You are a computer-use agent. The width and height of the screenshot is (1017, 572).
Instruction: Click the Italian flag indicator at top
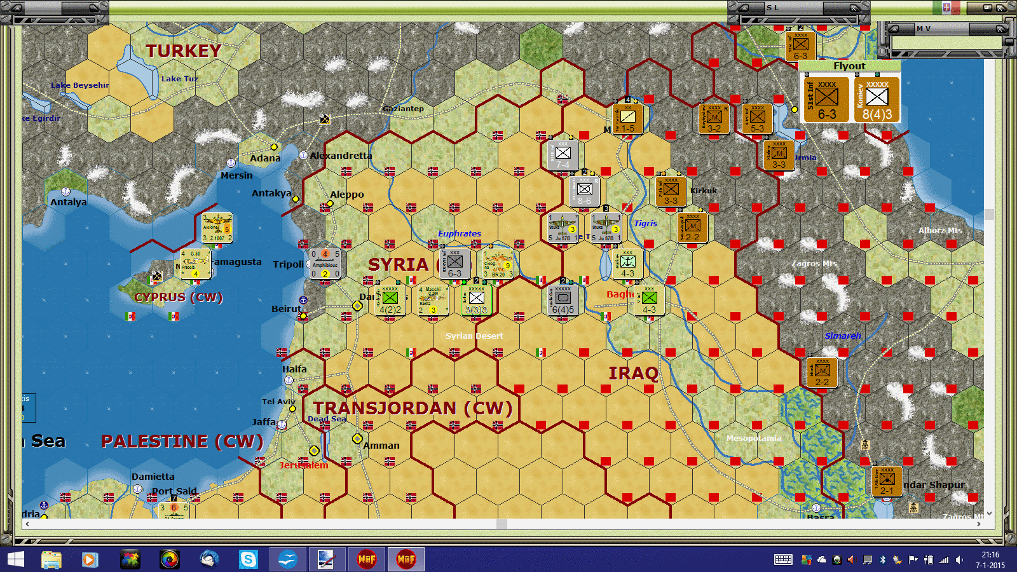tap(946, 8)
